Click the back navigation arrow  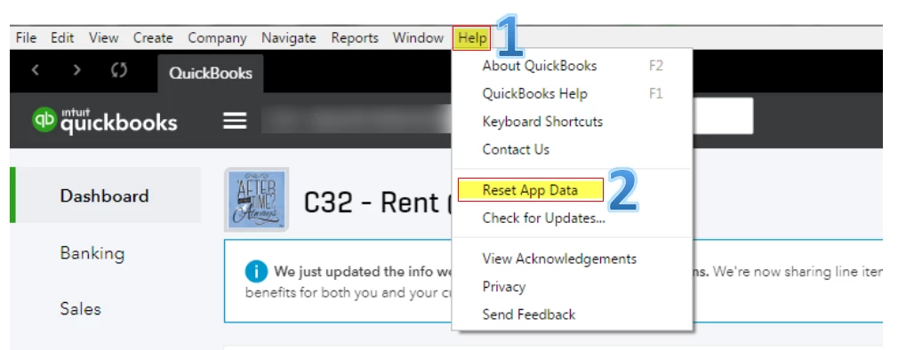click(x=36, y=71)
